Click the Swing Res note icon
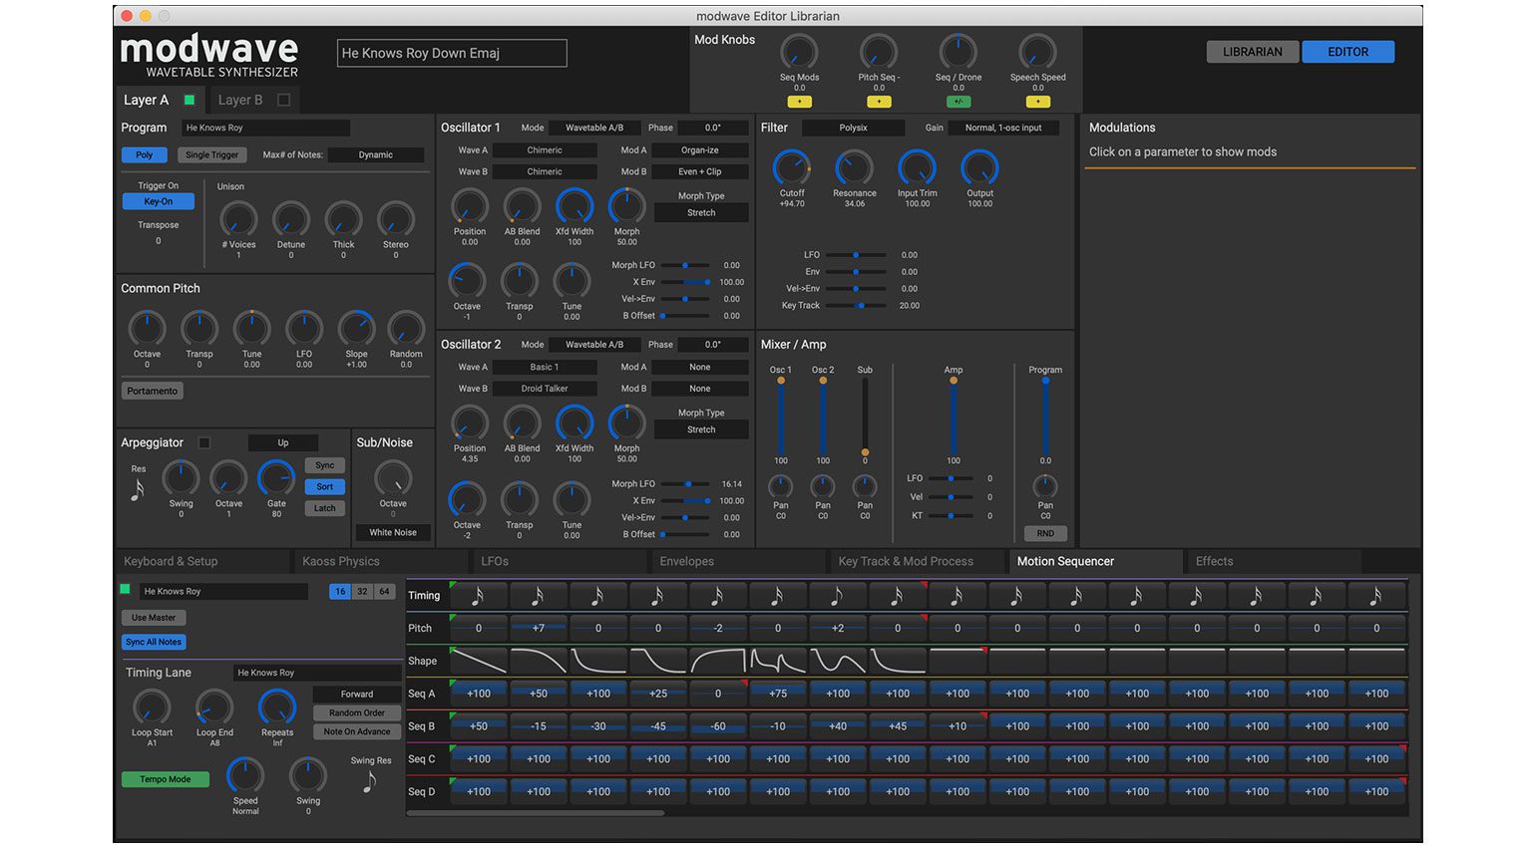 (x=369, y=782)
